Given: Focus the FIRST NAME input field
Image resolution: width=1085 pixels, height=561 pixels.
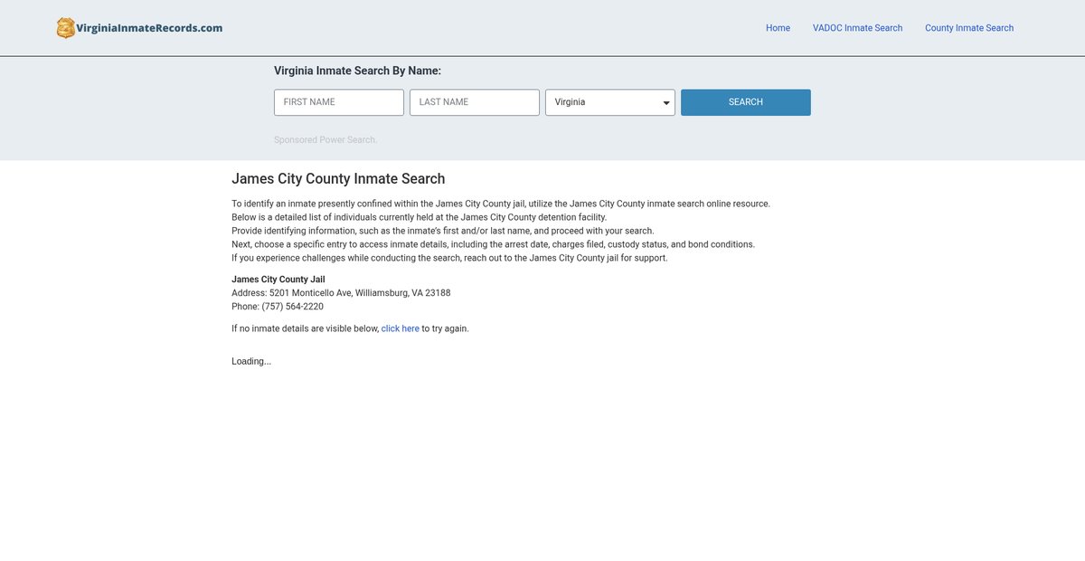Looking at the screenshot, I should click(339, 102).
